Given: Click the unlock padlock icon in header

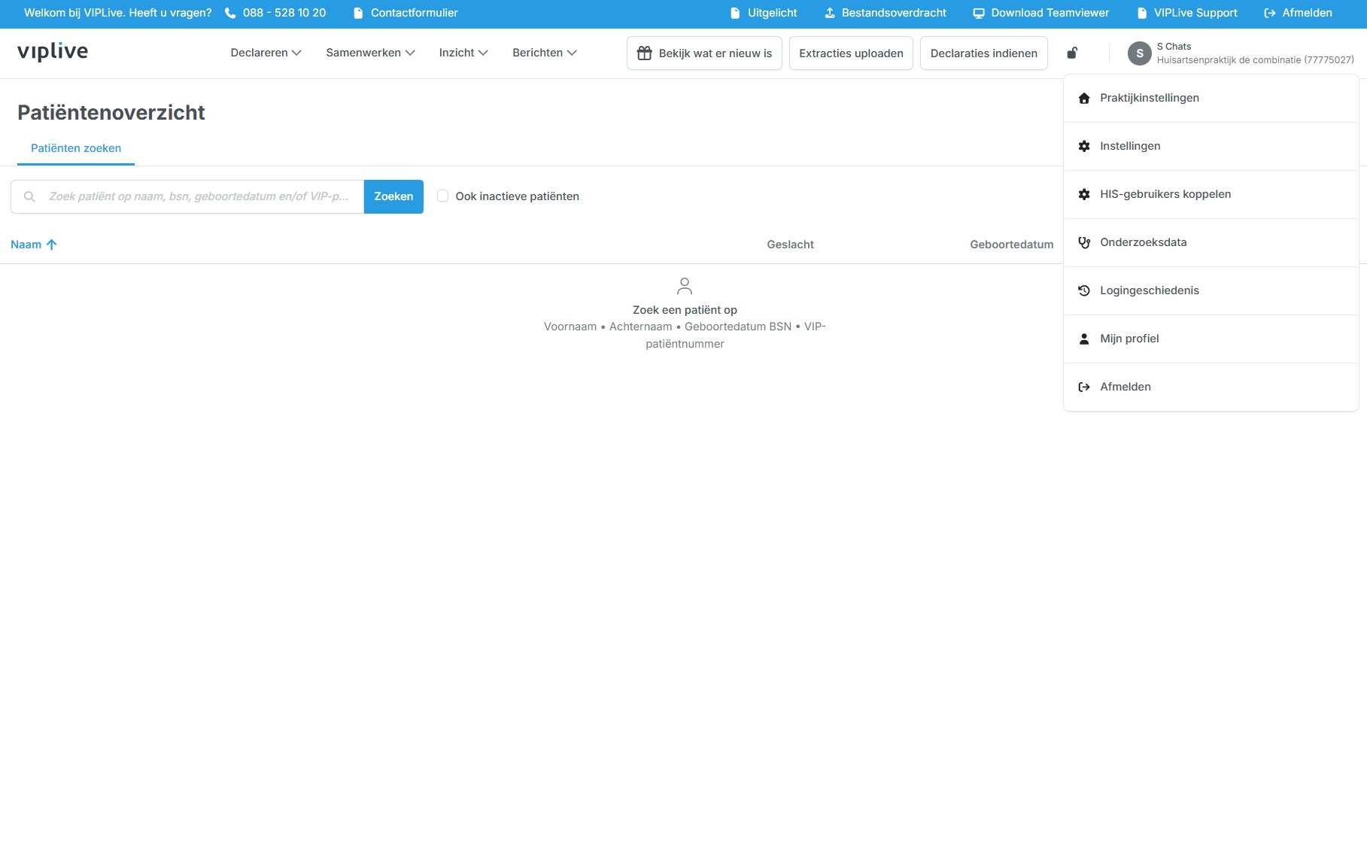Looking at the screenshot, I should point(1072,53).
